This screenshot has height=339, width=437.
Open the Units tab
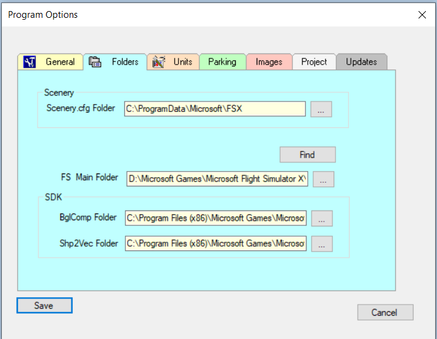(182, 62)
